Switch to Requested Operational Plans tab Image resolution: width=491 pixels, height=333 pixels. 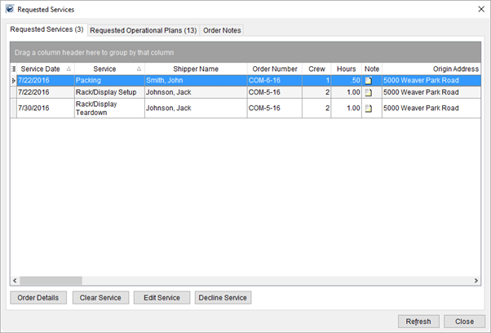[x=143, y=30]
